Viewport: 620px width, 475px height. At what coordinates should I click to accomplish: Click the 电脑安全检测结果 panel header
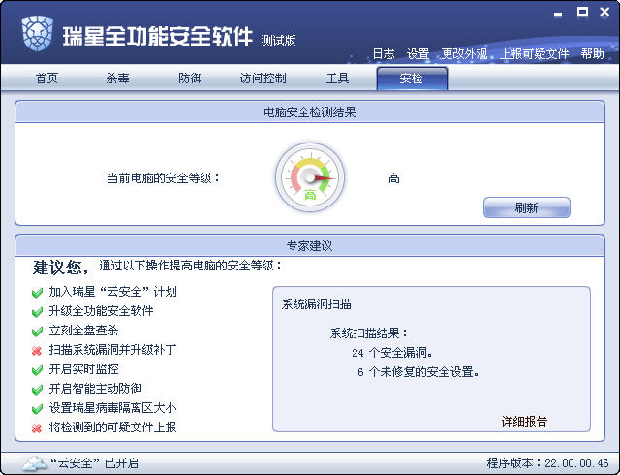point(310,112)
